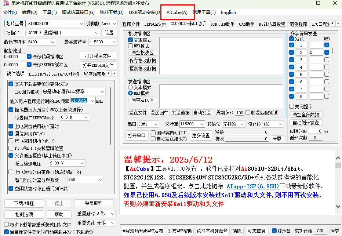Switch to USB-HID助手 tab
342x236 pixels.
222,24
